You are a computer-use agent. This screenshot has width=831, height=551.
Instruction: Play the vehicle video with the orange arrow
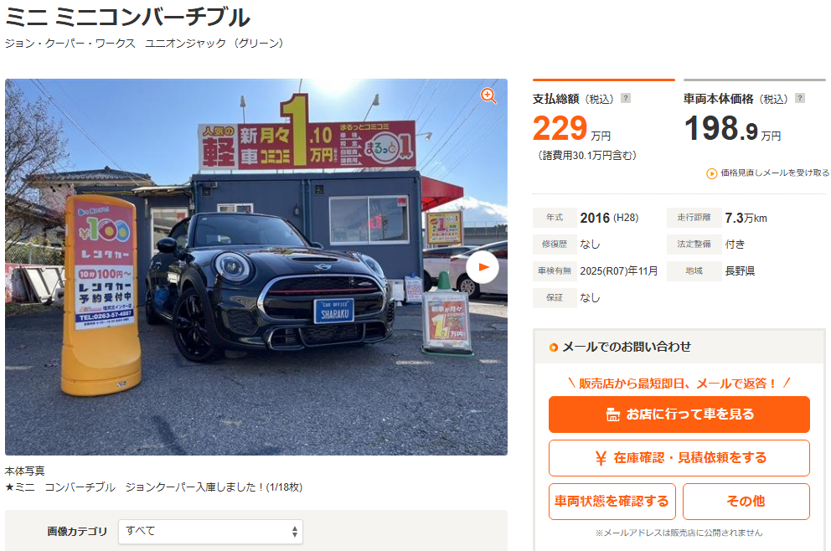[x=483, y=267]
